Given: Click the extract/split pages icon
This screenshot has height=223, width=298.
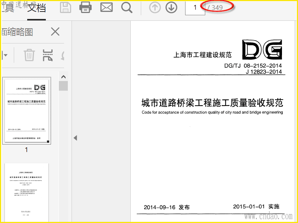Looking at the screenshot, I should 48,55.
